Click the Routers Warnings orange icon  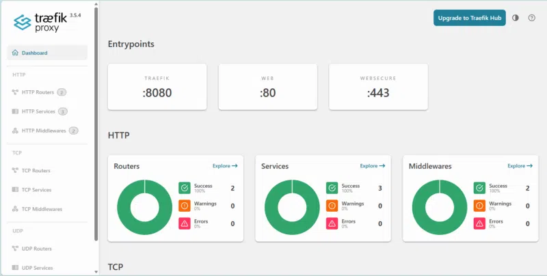[185, 206]
